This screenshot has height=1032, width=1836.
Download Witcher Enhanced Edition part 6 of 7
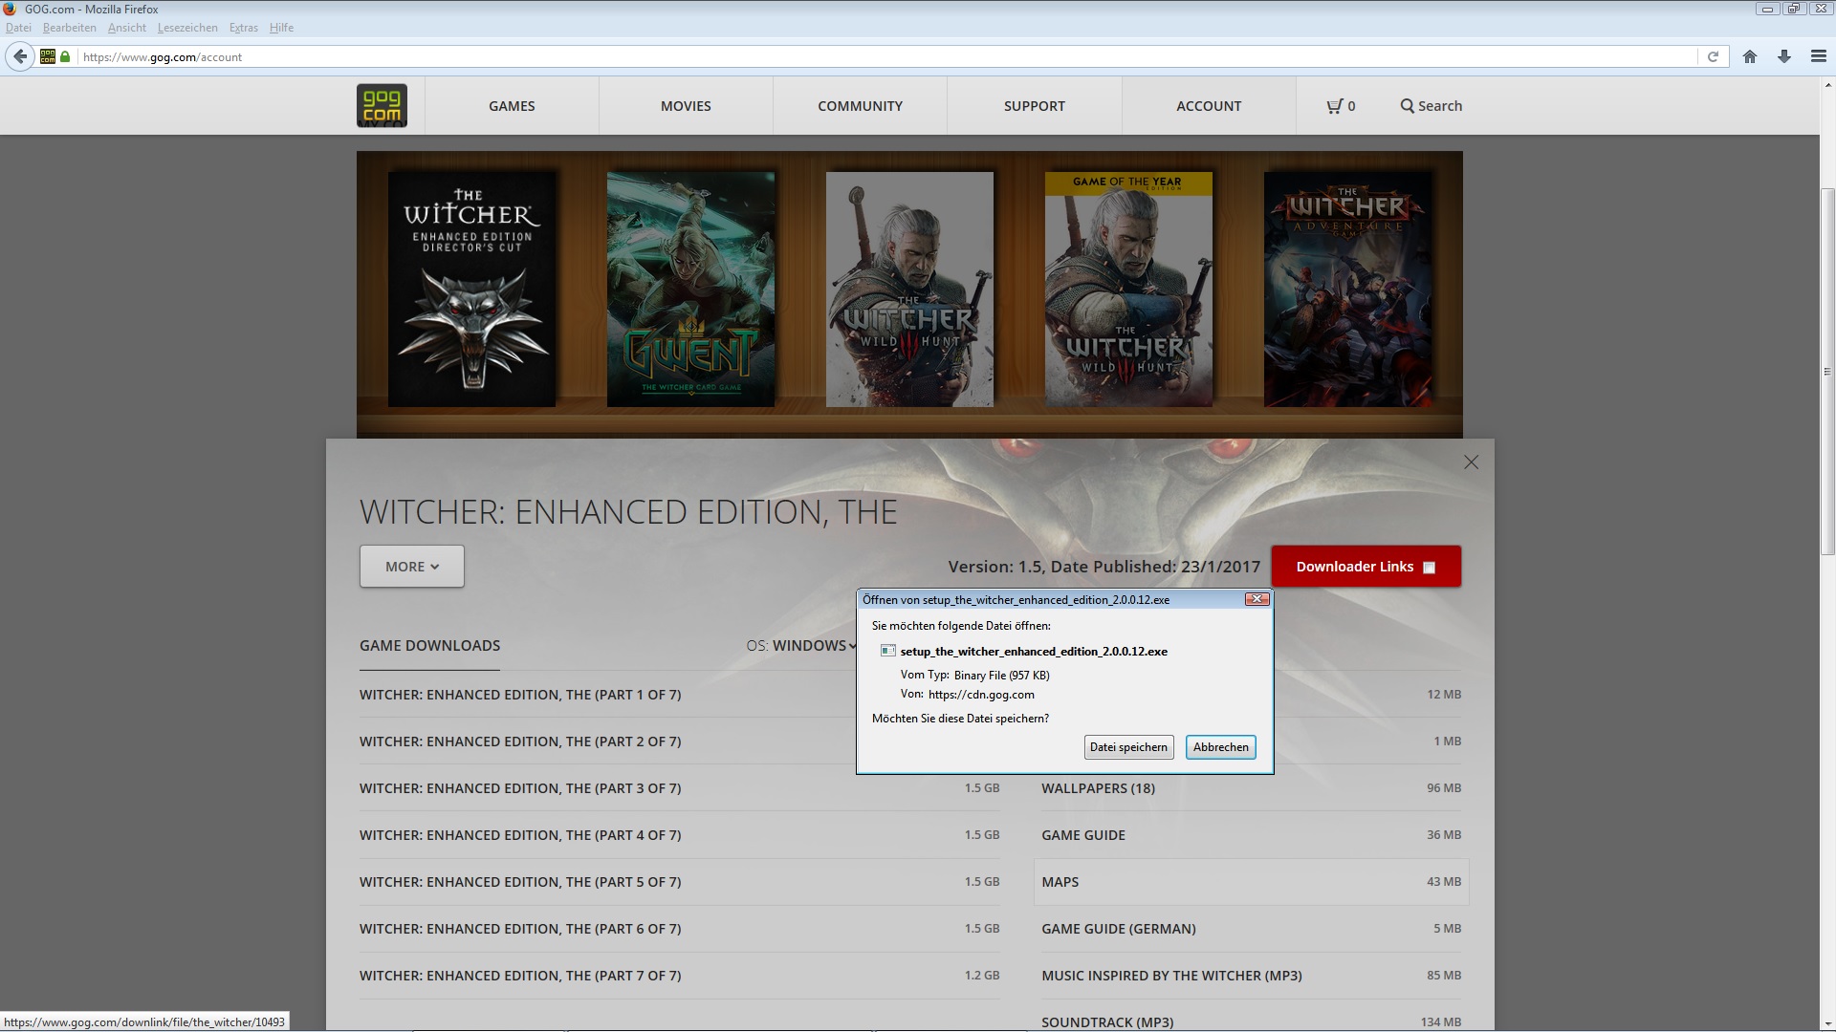(679, 929)
